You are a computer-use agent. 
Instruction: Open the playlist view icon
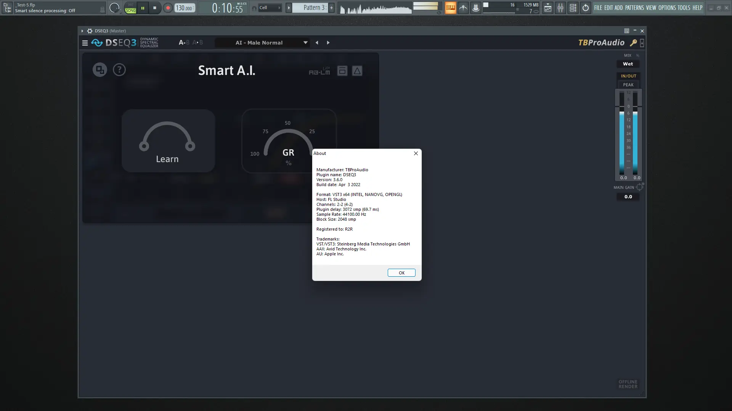click(548, 8)
